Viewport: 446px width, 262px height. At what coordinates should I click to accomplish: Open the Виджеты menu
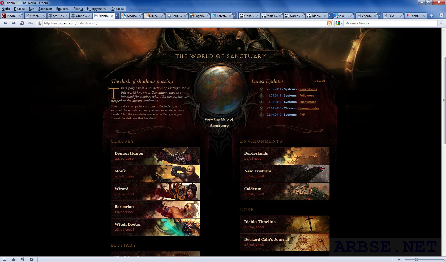point(63,9)
